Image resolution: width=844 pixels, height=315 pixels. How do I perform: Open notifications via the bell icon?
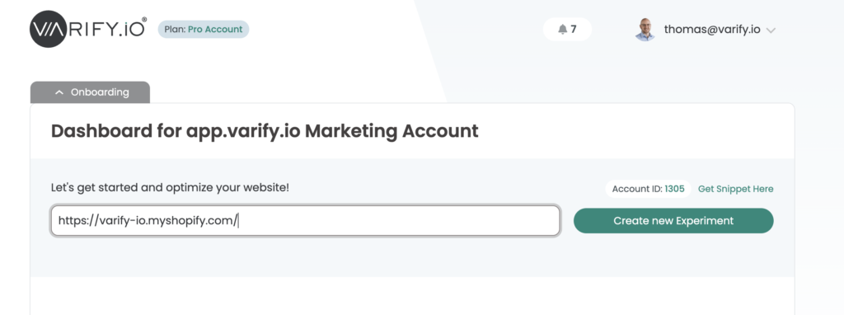click(562, 29)
